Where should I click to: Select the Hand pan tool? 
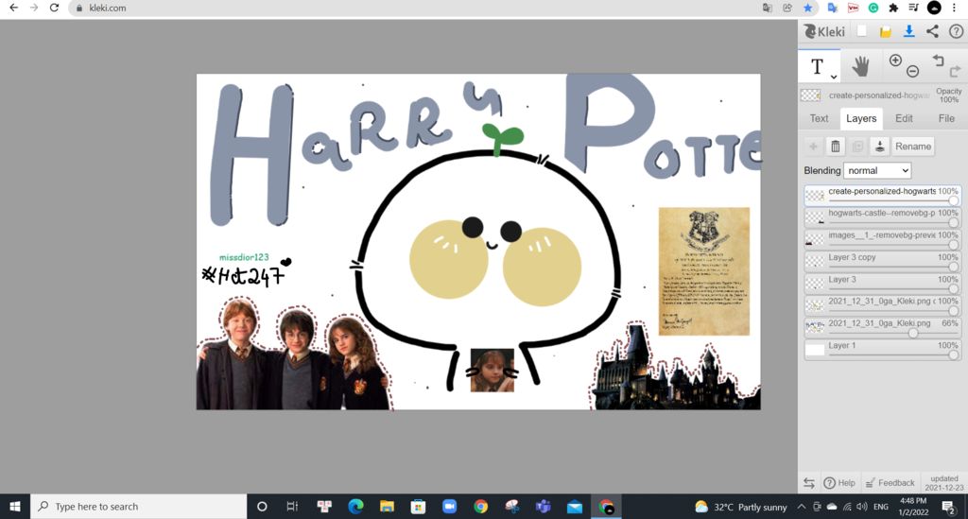point(860,66)
